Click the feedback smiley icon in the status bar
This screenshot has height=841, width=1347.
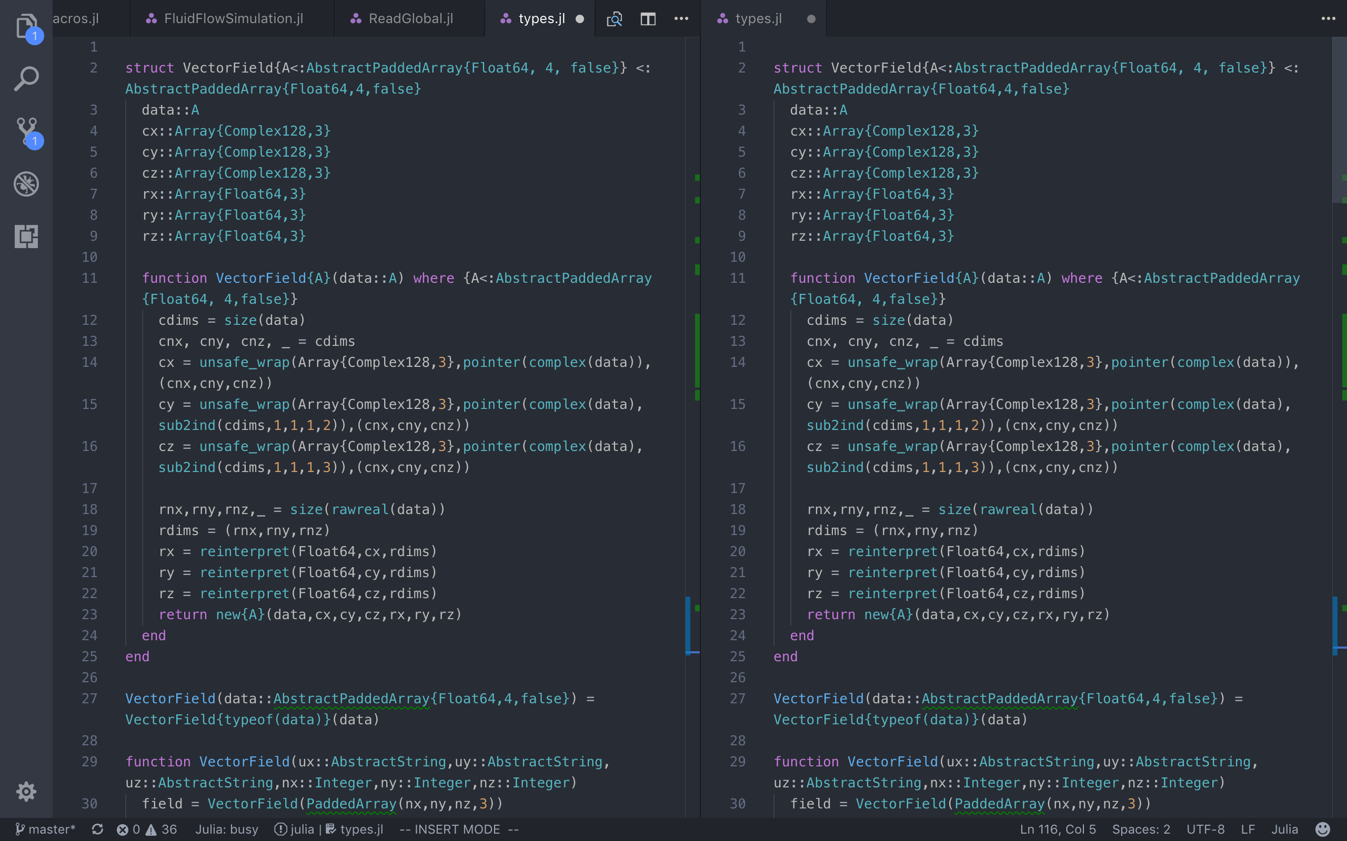click(1322, 829)
